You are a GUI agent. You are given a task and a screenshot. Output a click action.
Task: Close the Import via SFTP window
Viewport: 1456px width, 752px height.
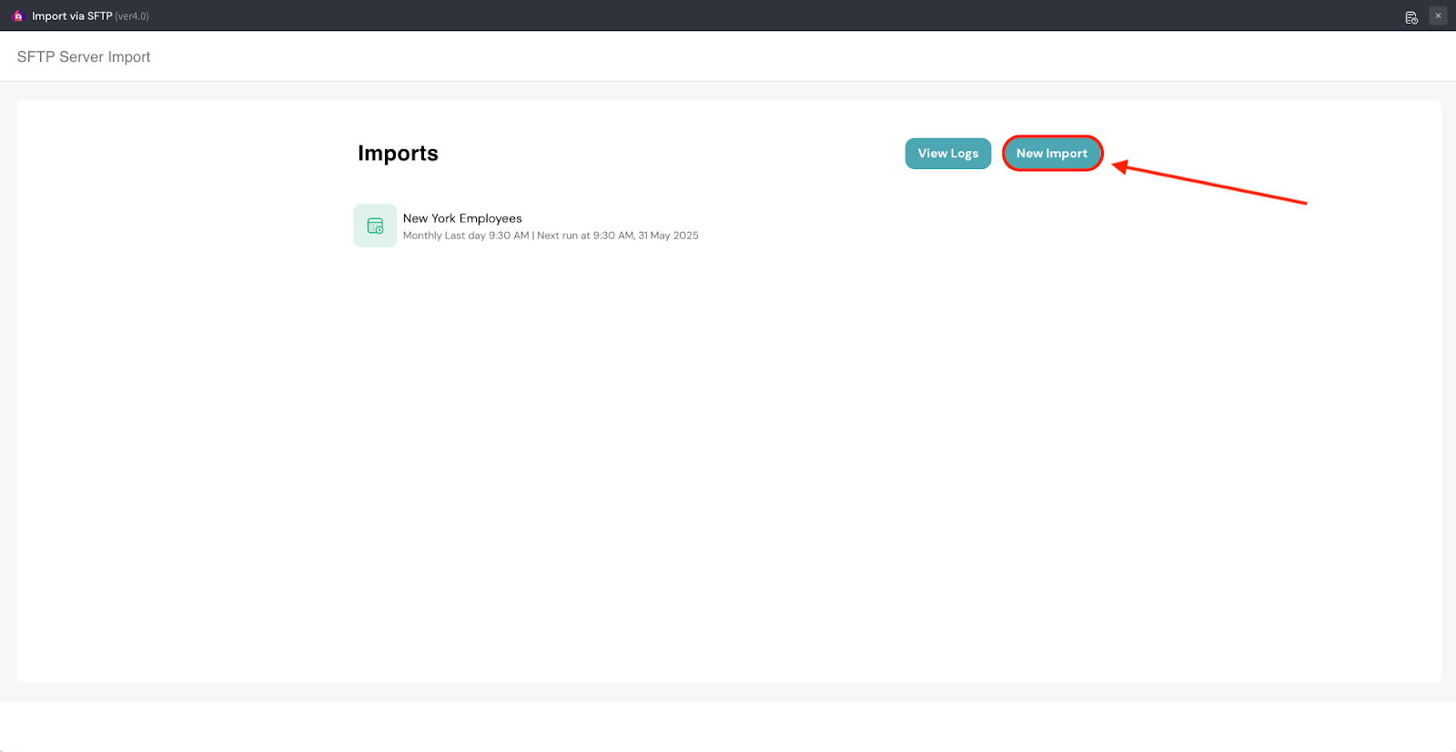point(1438,15)
